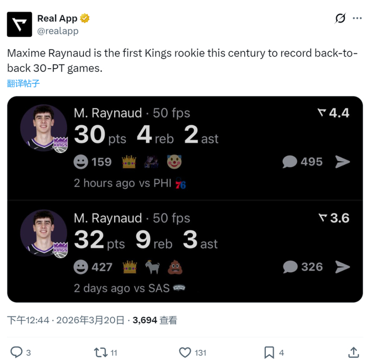This screenshot has width=370, height=361.
Task: Click the reply comment icon
Action: point(17,352)
